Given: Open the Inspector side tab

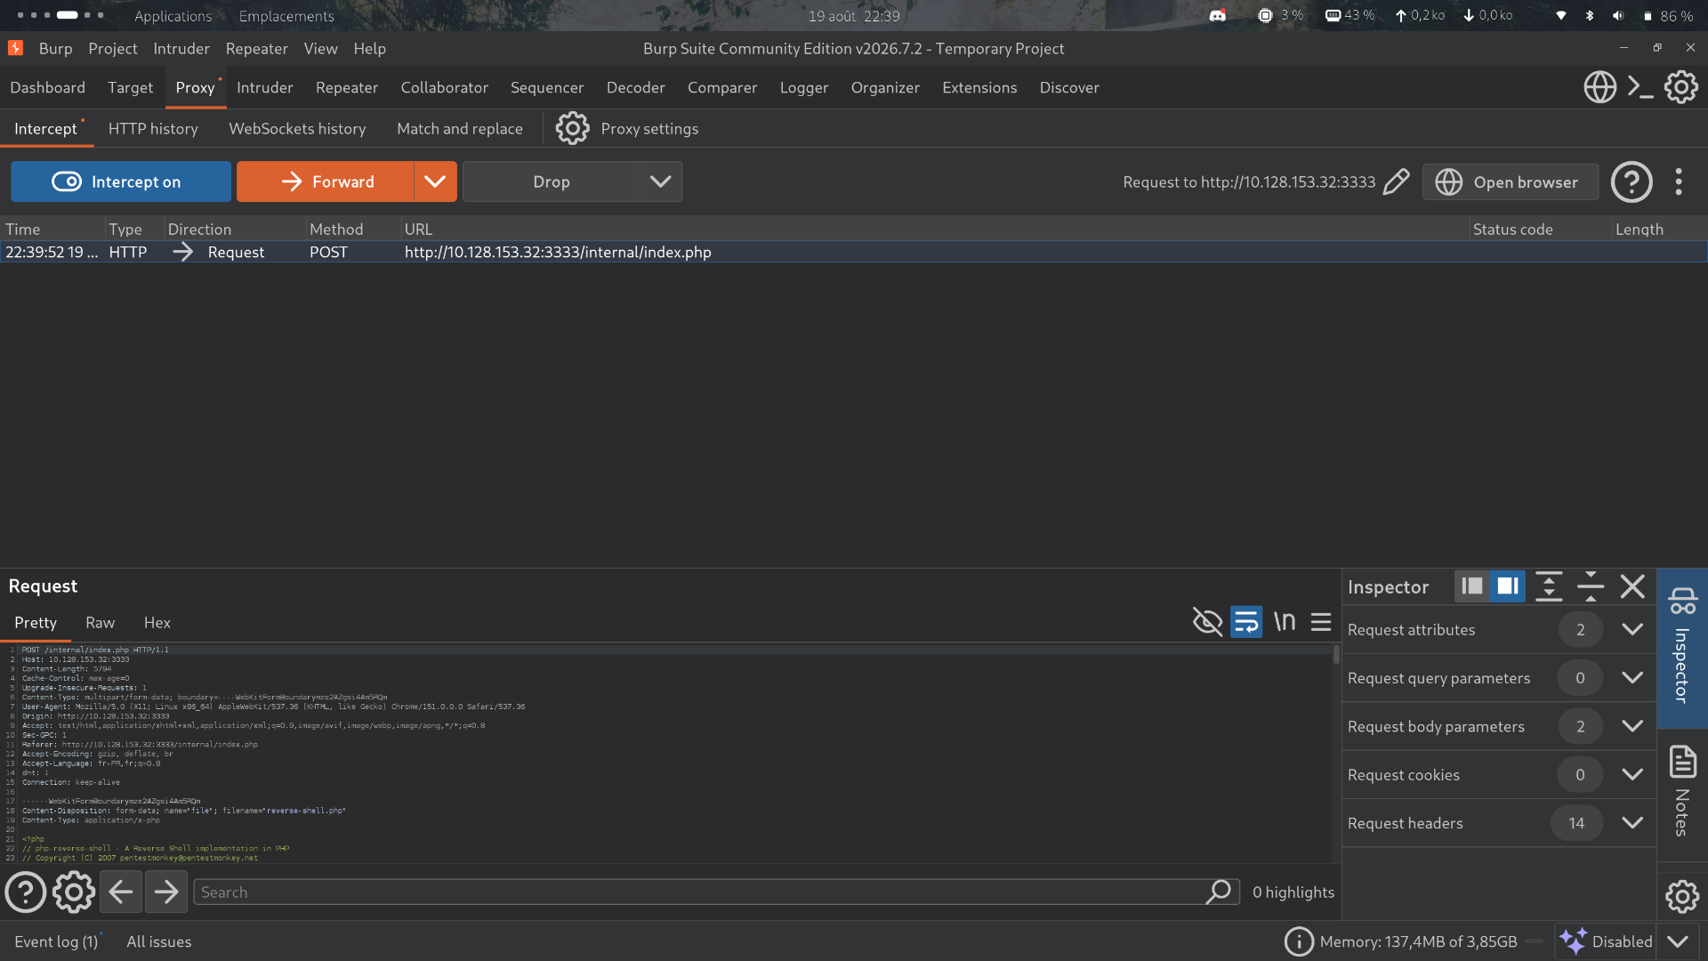Looking at the screenshot, I should pyautogui.click(x=1682, y=647).
